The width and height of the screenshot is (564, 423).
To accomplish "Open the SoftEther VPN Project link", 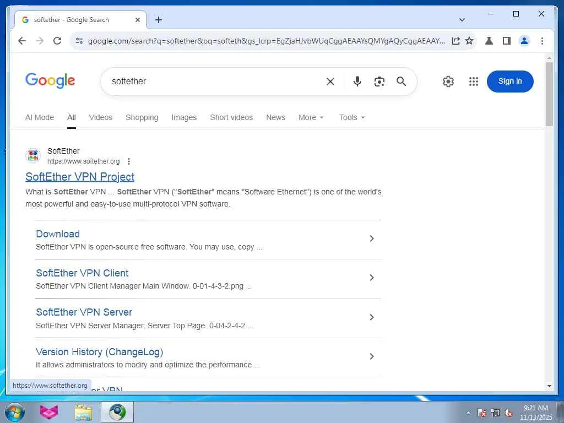I will point(80,177).
